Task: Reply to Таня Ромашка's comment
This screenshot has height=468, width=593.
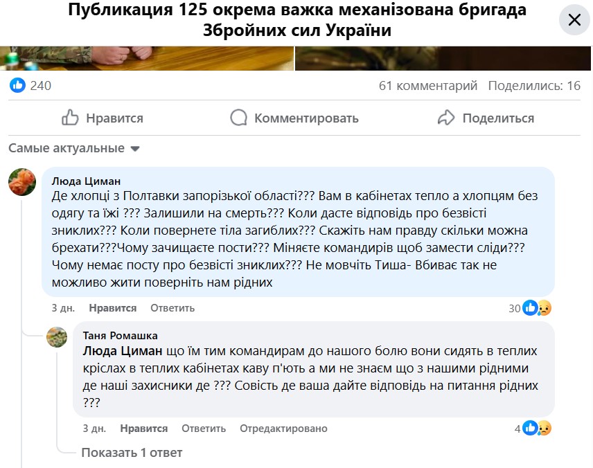Action: click(204, 429)
